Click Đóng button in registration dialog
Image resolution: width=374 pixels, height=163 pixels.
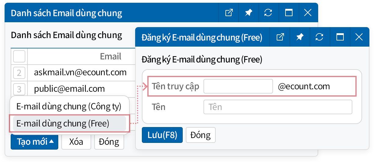(200, 135)
